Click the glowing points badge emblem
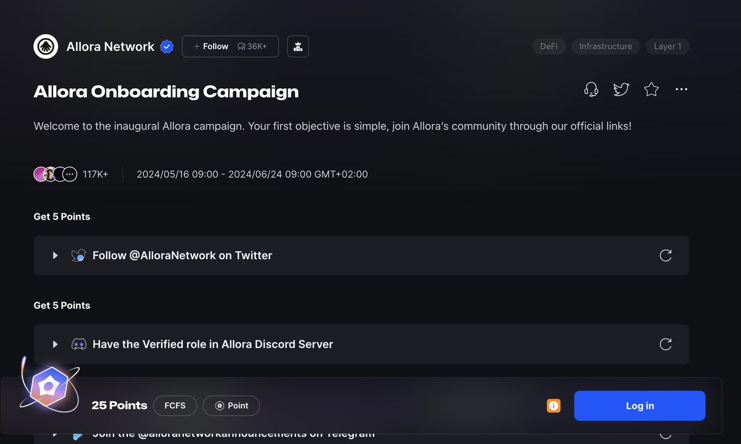 click(x=48, y=387)
